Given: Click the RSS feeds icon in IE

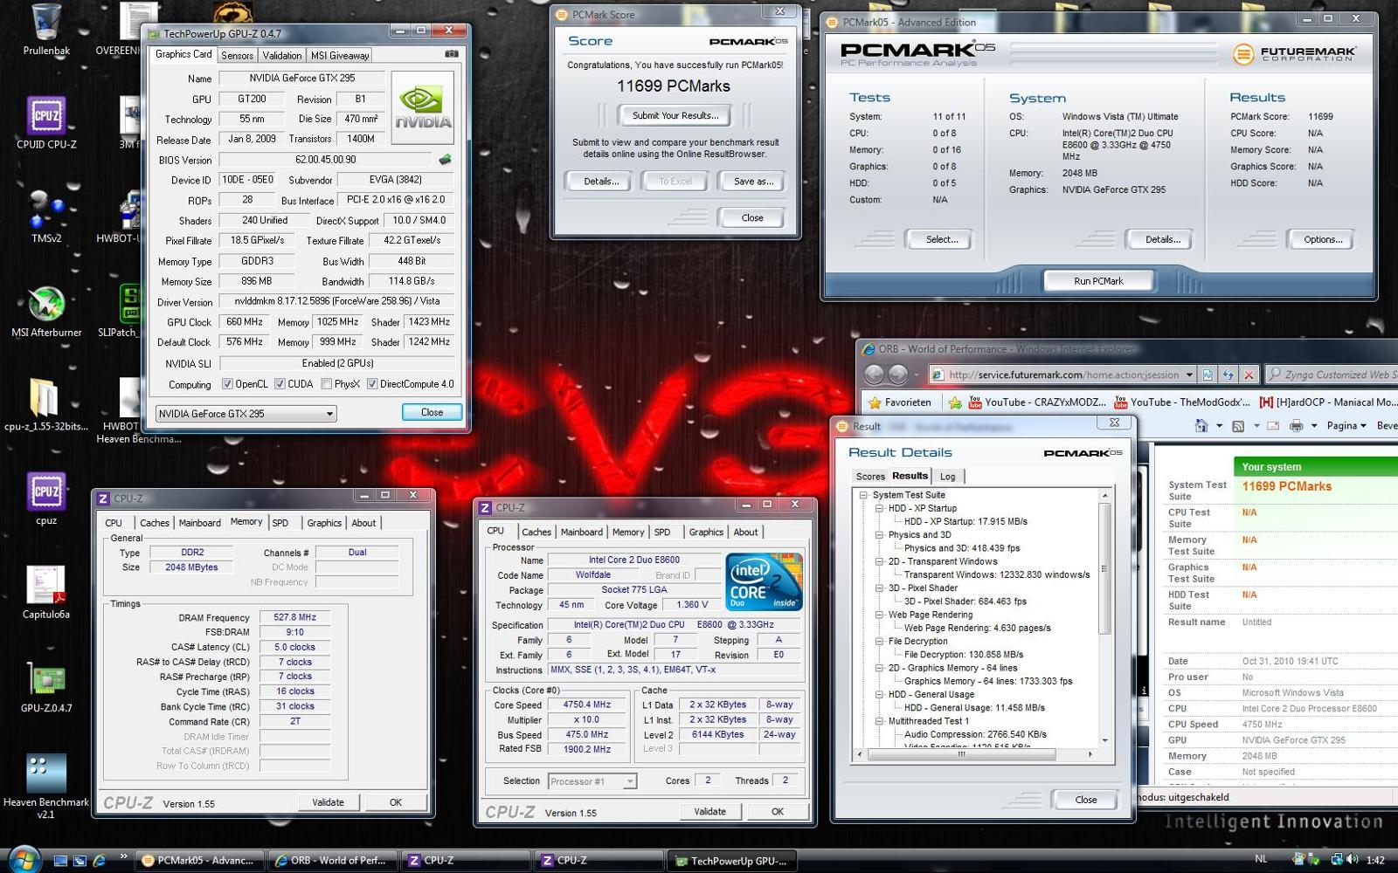Looking at the screenshot, I should pos(1238,426).
